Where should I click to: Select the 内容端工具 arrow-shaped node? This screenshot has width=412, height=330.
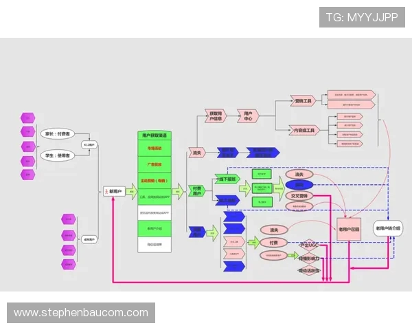tap(305, 129)
